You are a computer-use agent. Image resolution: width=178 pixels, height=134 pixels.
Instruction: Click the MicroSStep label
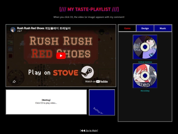tap(145, 91)
